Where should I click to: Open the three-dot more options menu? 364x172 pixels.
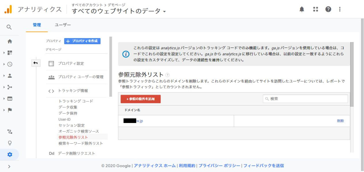click(x=340, y=9)
